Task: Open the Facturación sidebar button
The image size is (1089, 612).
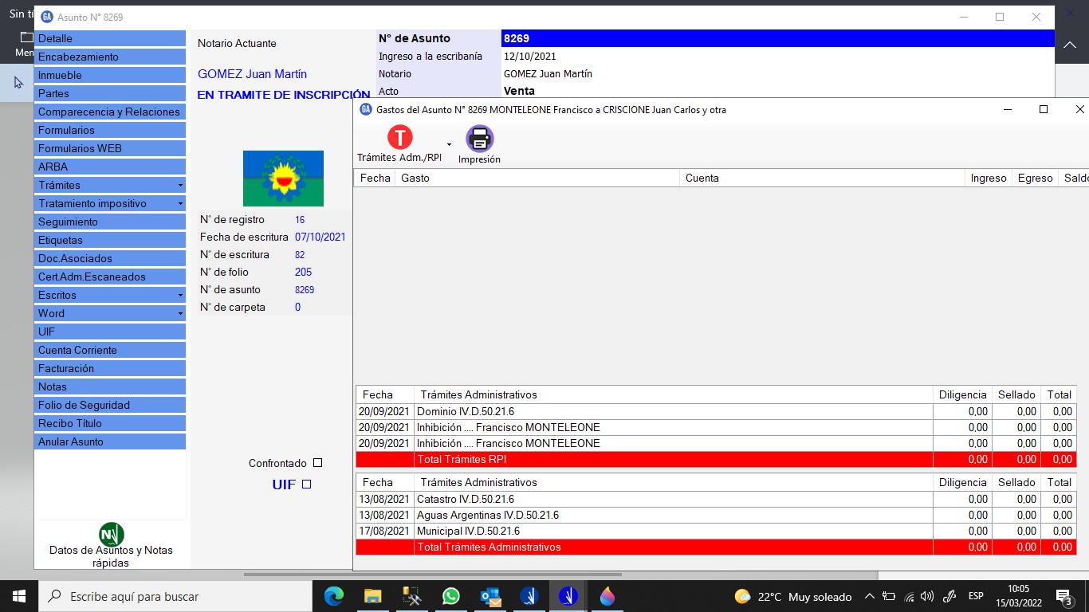Action: click(x=109, y=369)
